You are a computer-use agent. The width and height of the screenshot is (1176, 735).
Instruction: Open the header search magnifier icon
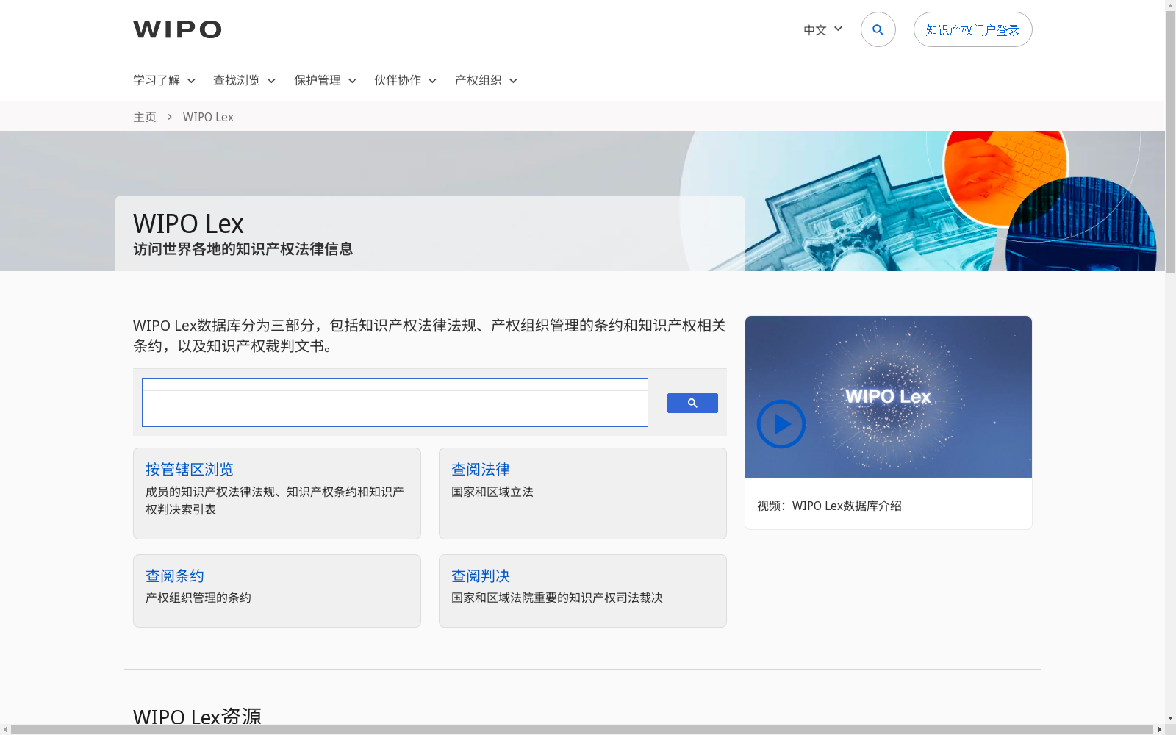click(878, 29)
